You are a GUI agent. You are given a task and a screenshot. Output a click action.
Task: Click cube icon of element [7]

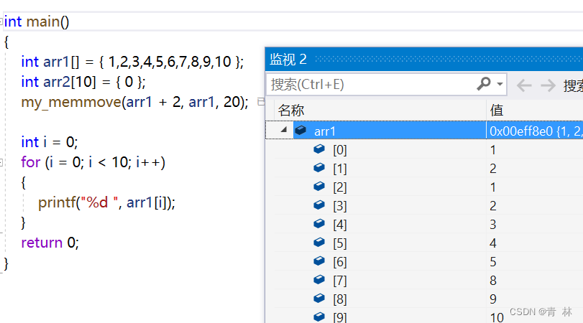[319, 279]
